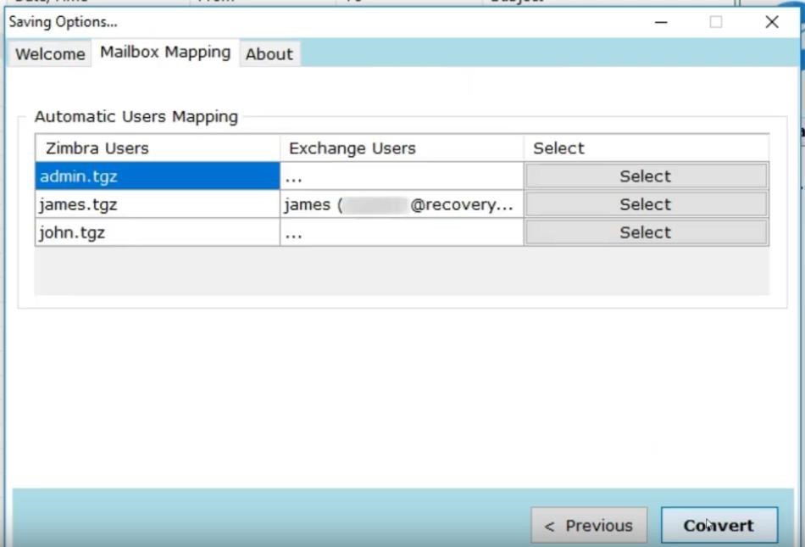Start conversion with Convert button
Viewport: 805px width, 547px height.
click(x=719, y=526)
